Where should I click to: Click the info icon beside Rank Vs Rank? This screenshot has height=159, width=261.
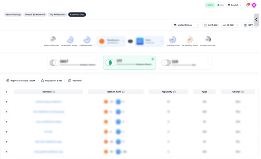[x=123, y=92]
